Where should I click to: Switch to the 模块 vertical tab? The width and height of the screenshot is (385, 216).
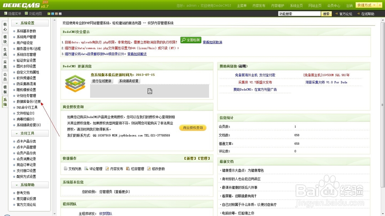[5, 39]
